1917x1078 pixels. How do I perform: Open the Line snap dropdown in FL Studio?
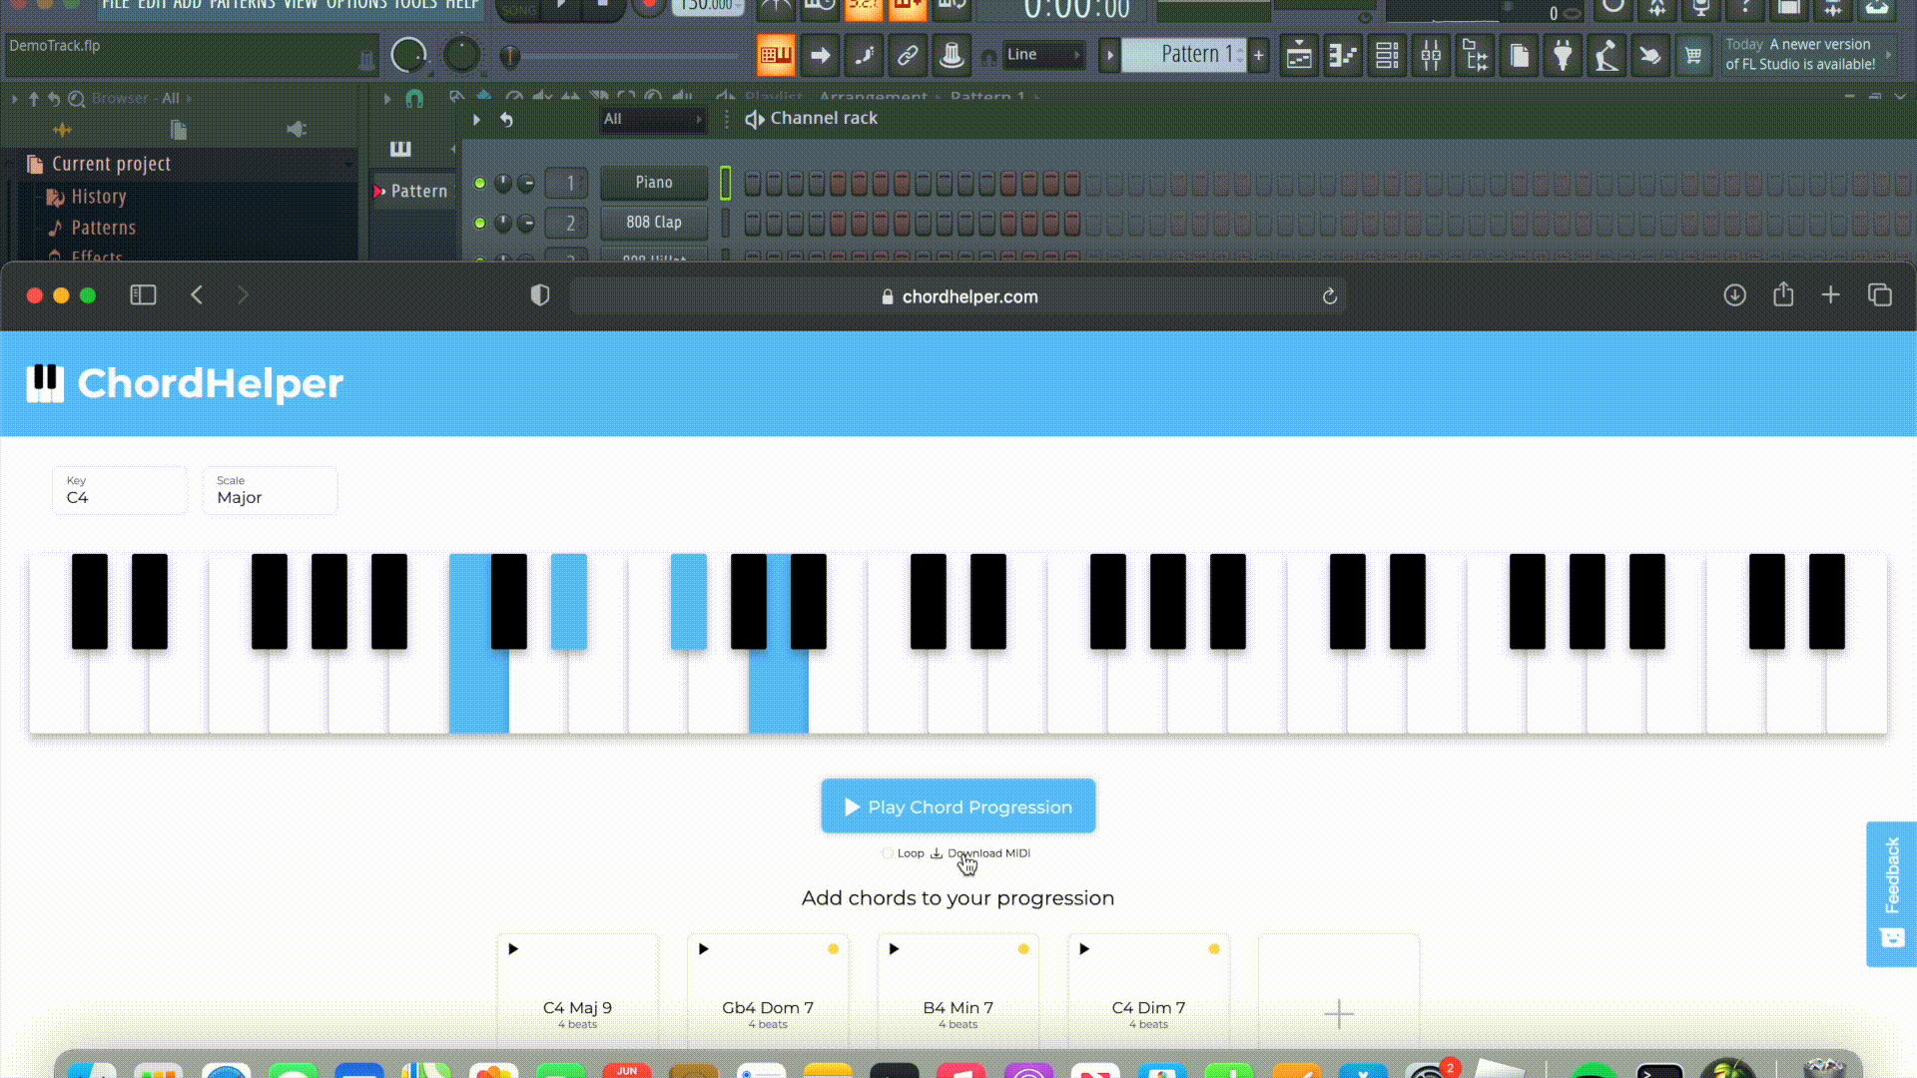tap(1043, 55)
